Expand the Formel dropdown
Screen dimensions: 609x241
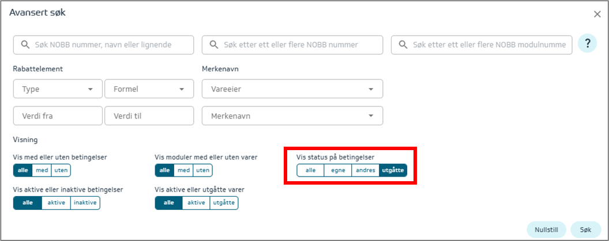(148, 89)
